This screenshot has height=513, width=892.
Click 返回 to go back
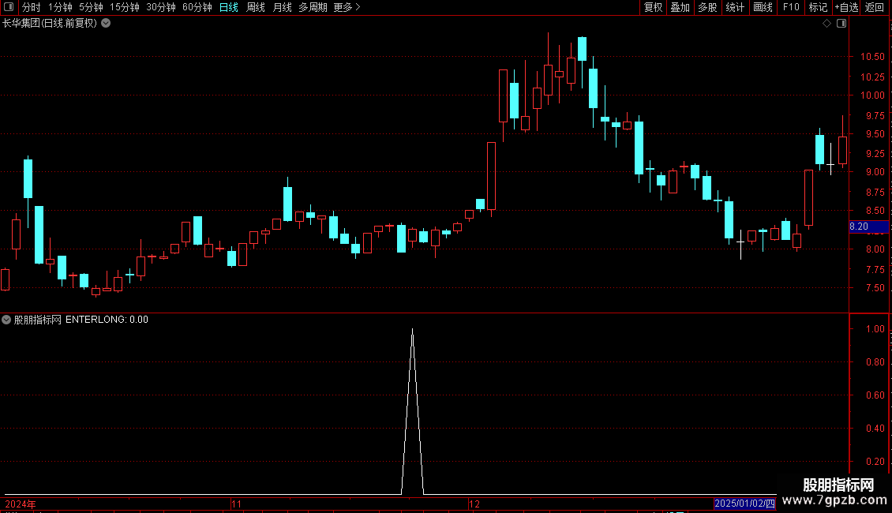click(x=875, y=7)
